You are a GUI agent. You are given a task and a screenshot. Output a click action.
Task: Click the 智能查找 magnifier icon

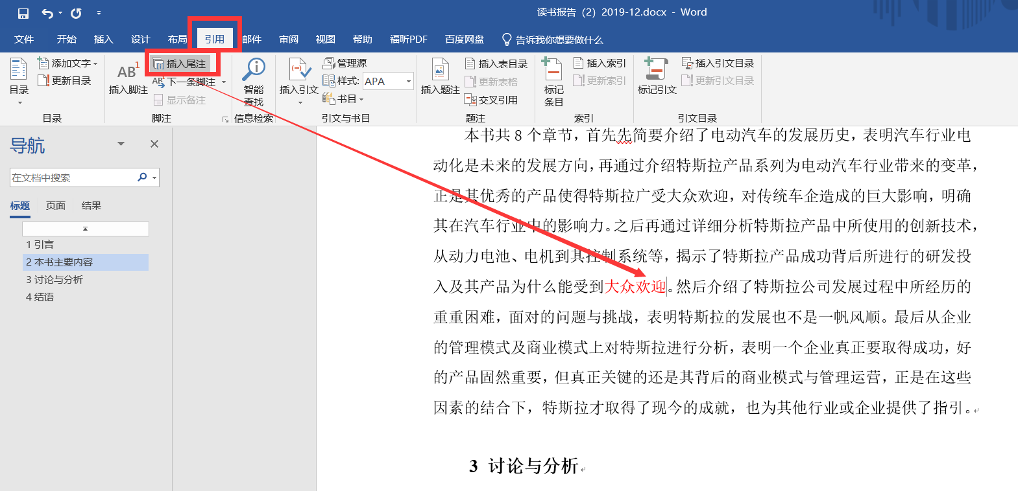click(x=254, y=69)
